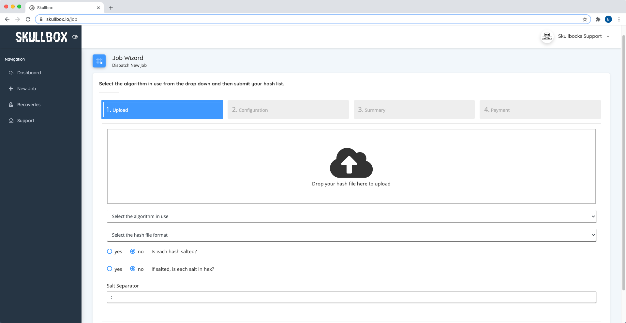Click the SKULLBOX logo
Screen dimensions: 626x323
[41, 37]
